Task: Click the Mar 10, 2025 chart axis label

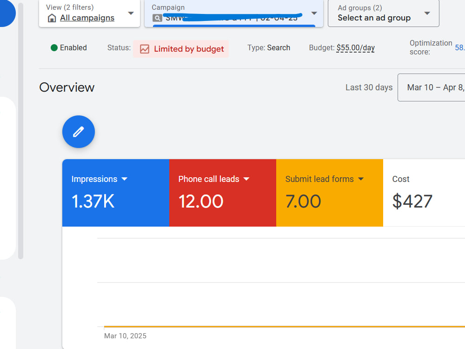Action: tap(125, 336)
